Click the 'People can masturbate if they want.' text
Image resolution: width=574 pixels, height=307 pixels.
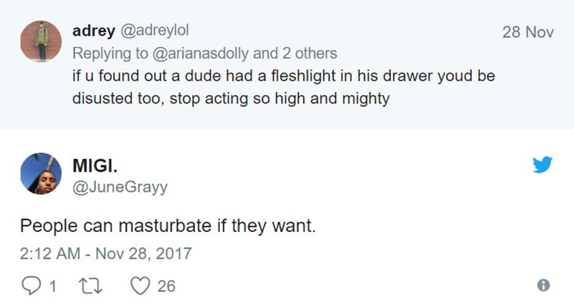tap(168, 226)
